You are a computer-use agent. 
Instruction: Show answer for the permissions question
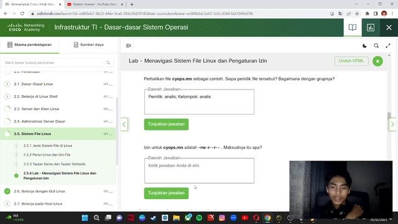click(166, 193)
